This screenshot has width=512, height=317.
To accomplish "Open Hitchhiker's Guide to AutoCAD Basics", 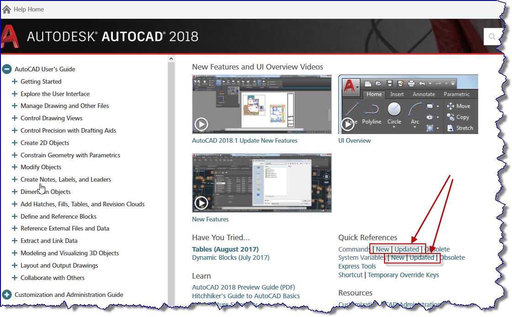I will 245,296.
